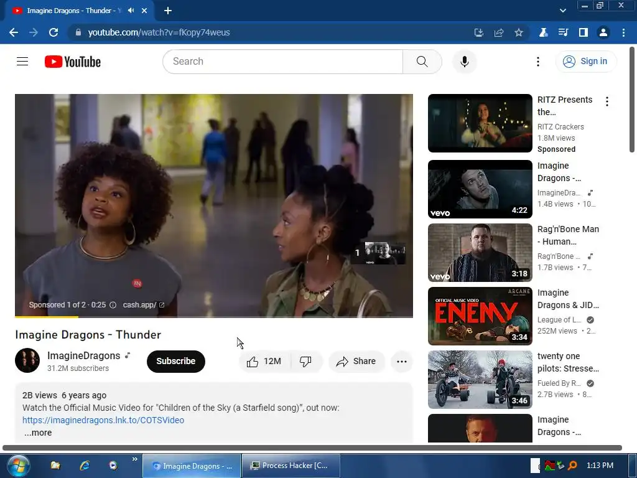
Task: View site info via the padlock icon
Action: tap(78, 32)
